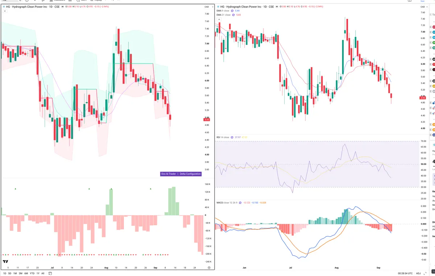Select the 1Y time range

point(38,273)
